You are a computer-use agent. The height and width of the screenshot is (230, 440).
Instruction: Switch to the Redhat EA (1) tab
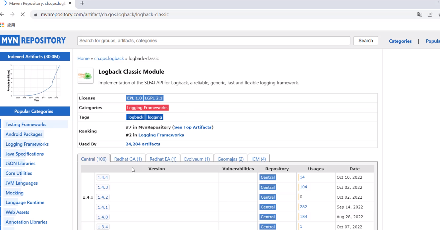(x=163, y=159)
